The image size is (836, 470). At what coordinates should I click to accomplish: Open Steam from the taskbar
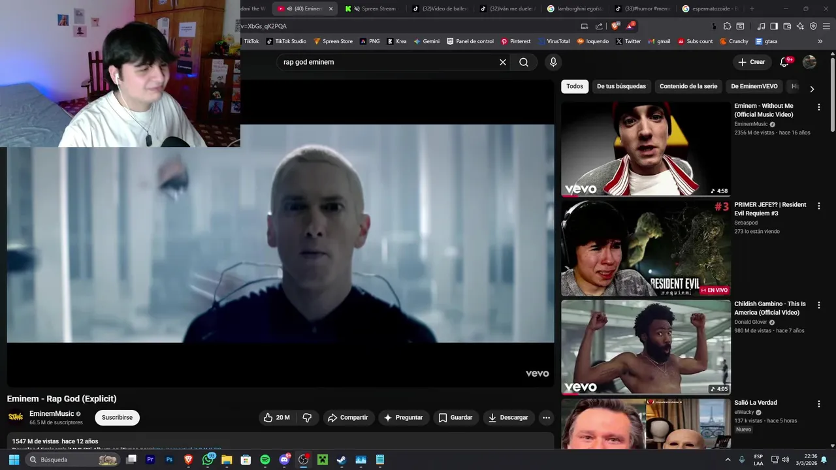point(342,460)
